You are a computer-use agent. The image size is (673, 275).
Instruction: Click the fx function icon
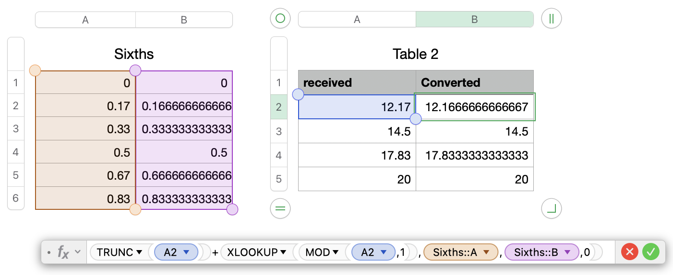click(63, 252)
